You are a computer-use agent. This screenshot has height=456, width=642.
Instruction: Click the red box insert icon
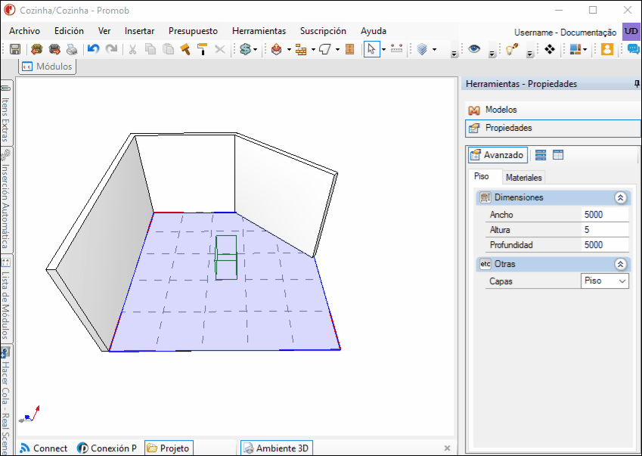(277, 49)
